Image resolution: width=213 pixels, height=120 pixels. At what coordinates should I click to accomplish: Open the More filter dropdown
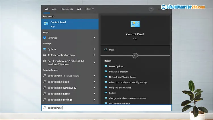coord(90,9)
